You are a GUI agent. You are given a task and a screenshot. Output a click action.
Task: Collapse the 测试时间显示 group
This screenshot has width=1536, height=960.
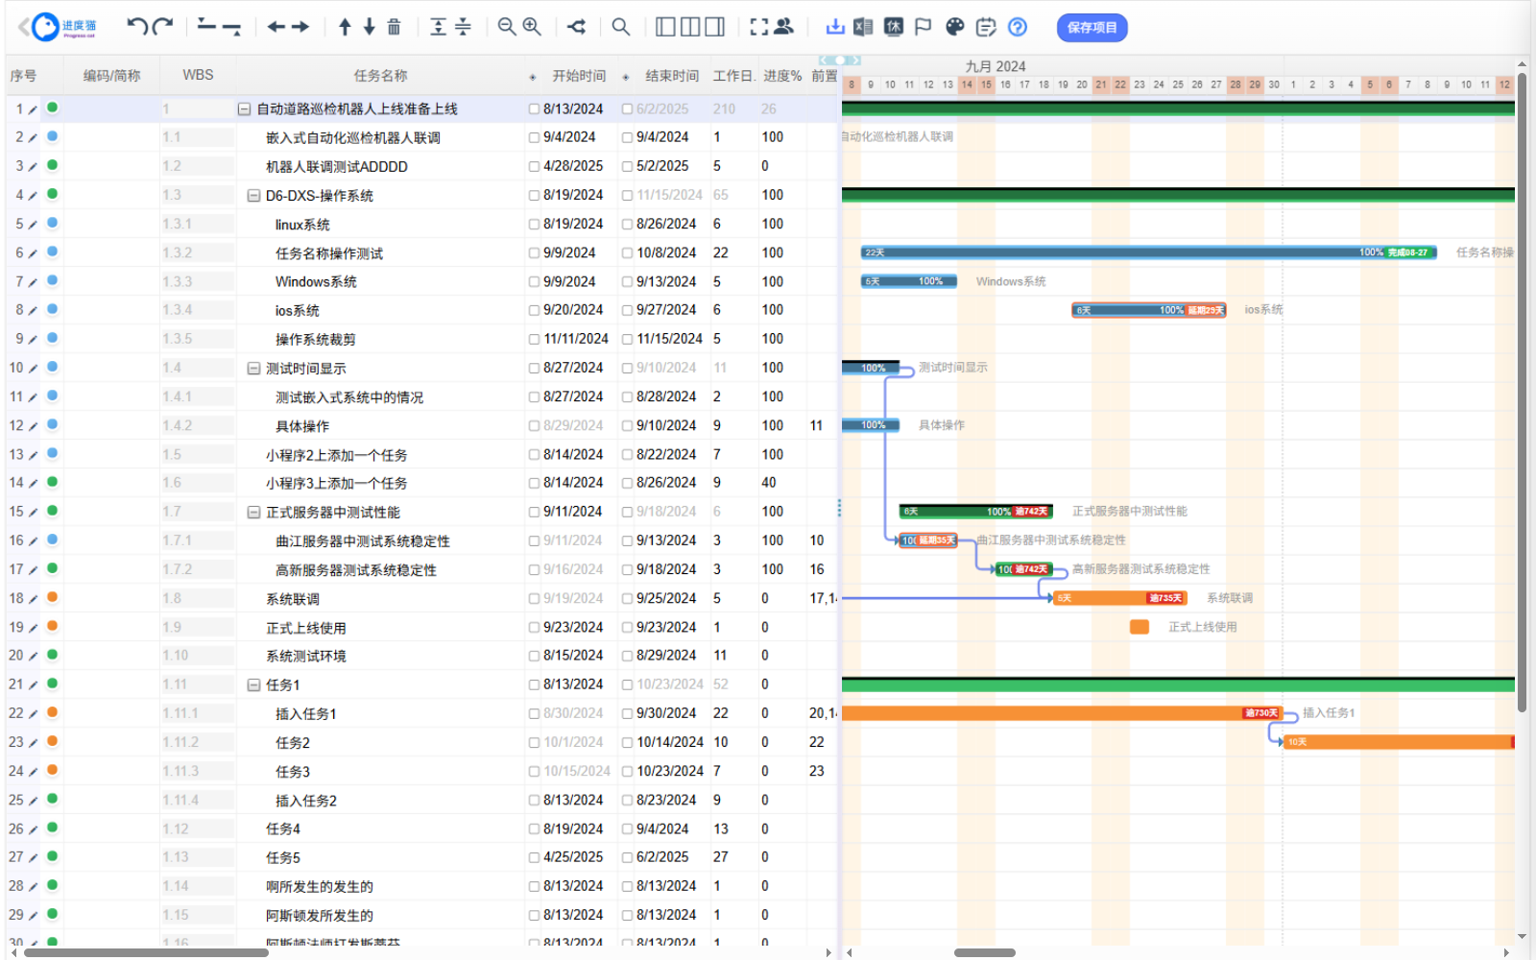pyautogui.click(x=253, y=369)
